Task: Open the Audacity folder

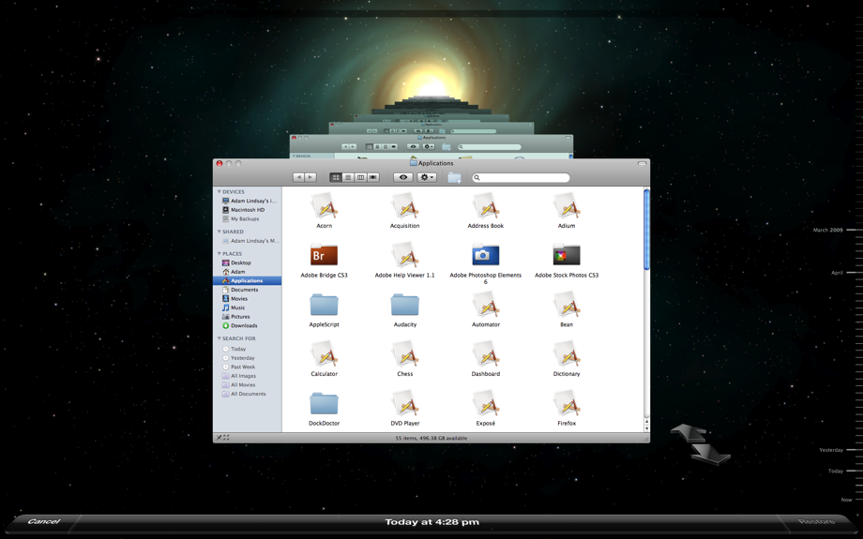Action: pos(405,305)
